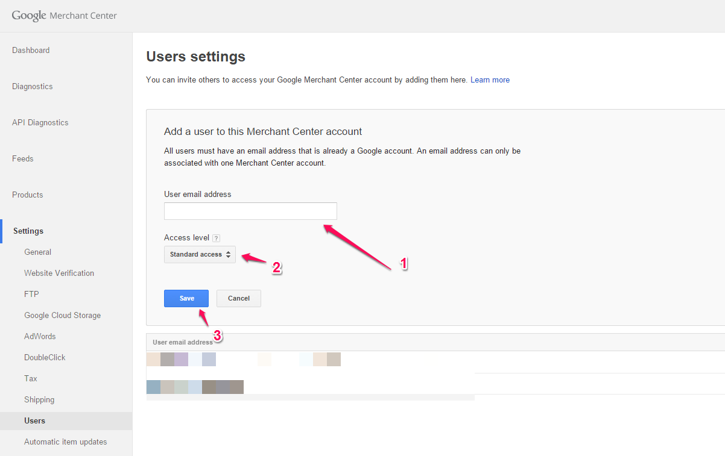Screen dimensions: 725x456
Task: Go to DoubleClick settings
Action: pos(45,357)
